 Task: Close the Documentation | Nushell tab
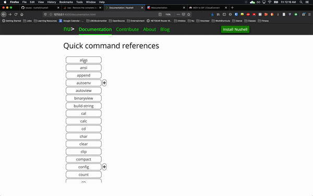pos(142,8)
